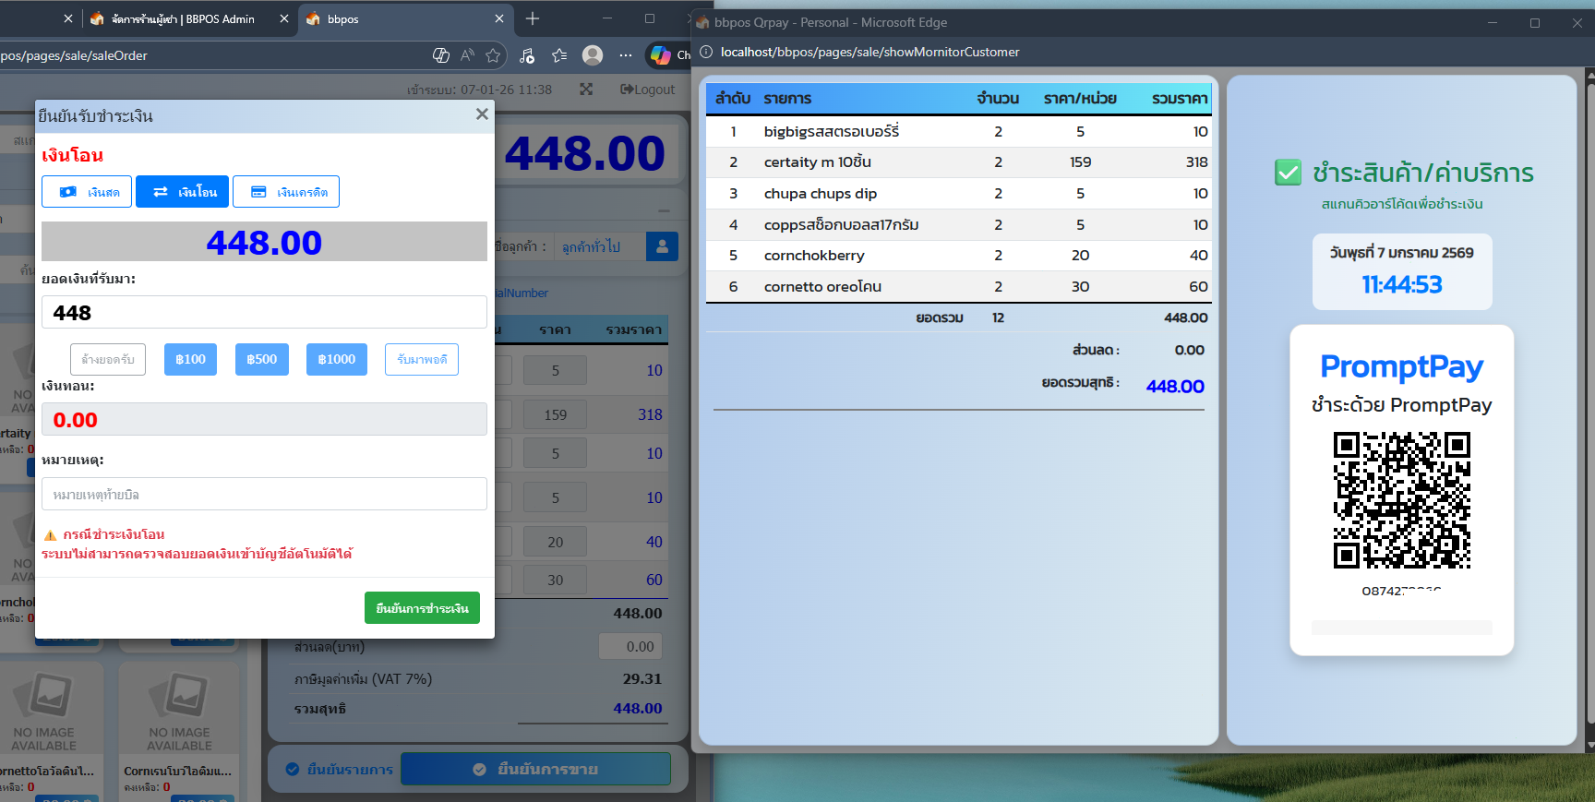Click the customer select user icon button
Viewport: 1595px width, 802px height.
(x=662, y=246)
